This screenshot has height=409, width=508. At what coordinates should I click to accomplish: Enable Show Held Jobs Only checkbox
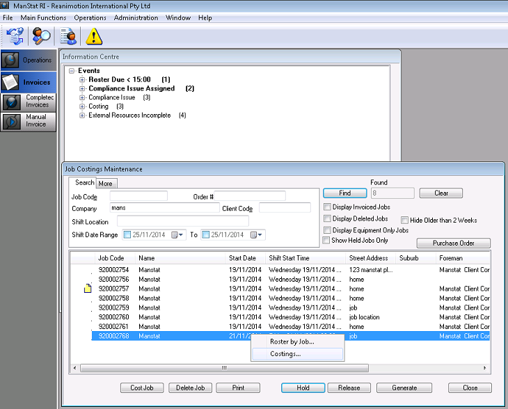point(326,240)
